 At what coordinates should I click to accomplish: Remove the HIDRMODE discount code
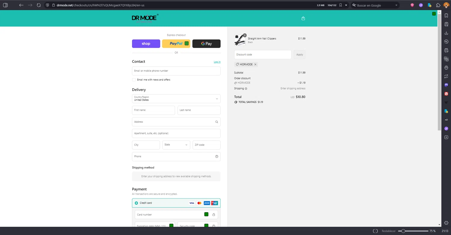255,64
